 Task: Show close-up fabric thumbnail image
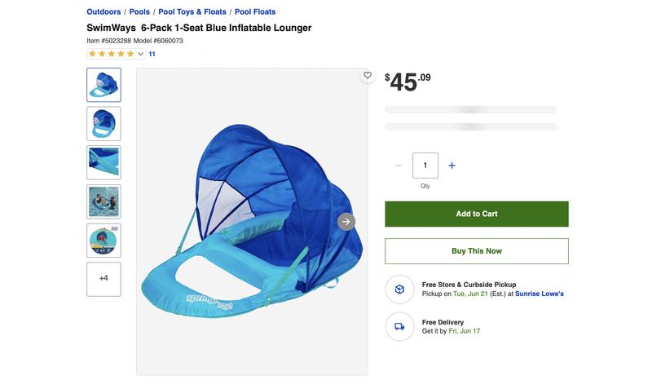(104, 162)
